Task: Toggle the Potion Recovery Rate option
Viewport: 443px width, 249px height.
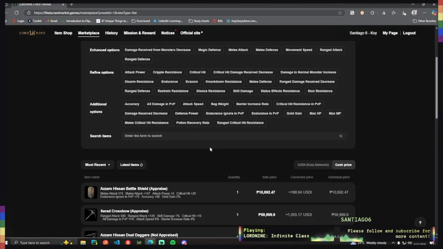Action: [193, 123]
